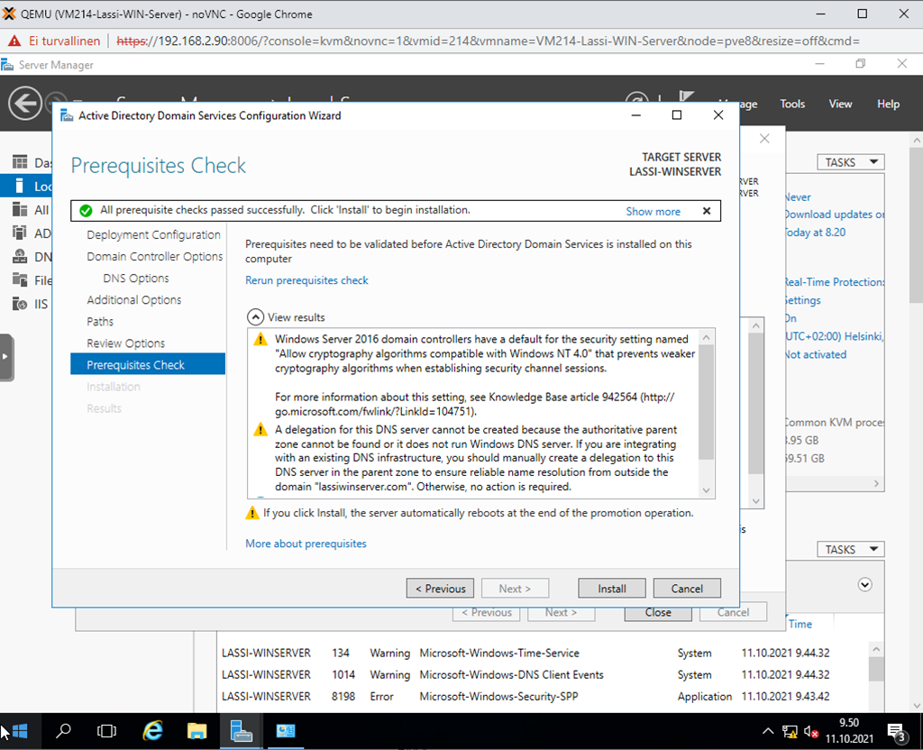923x750 pixels.
Task: Click the wizard icon in the title bar
Action: click(x=67, y=115)
